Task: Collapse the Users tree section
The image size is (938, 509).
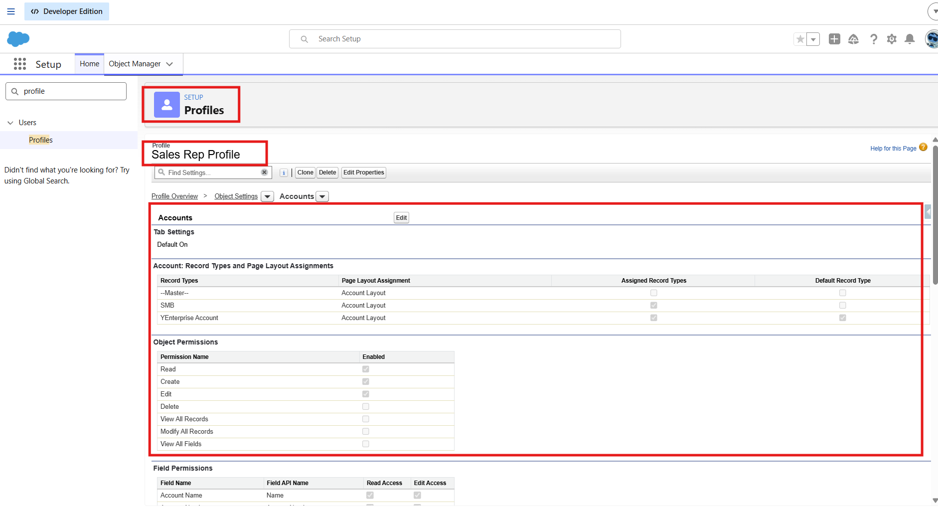Action: [x=10, y=123]
